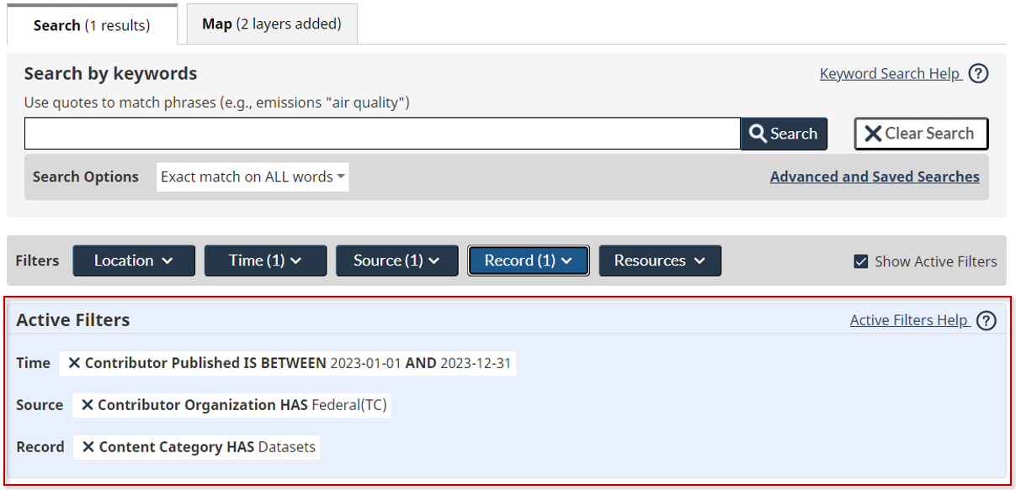
Task: Uncheck the Show Active Filters checkbox
Action: [860, 261]
